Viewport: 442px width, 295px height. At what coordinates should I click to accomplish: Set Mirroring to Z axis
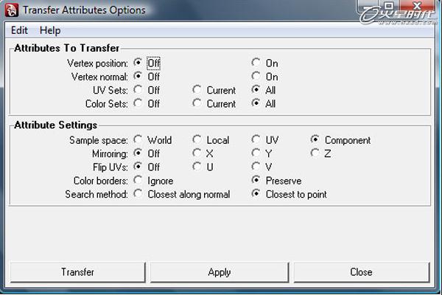(x=315, y=153)
